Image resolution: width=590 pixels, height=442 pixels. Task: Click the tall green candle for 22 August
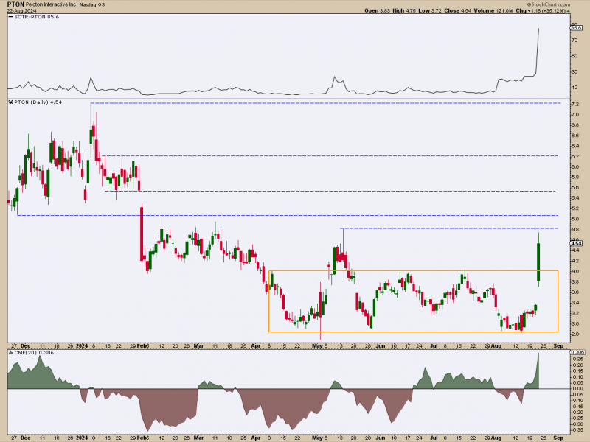point(538,262)
